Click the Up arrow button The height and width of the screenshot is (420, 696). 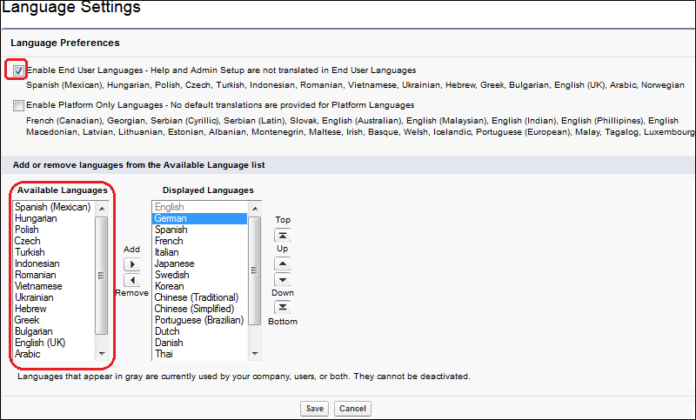[282, 263]
